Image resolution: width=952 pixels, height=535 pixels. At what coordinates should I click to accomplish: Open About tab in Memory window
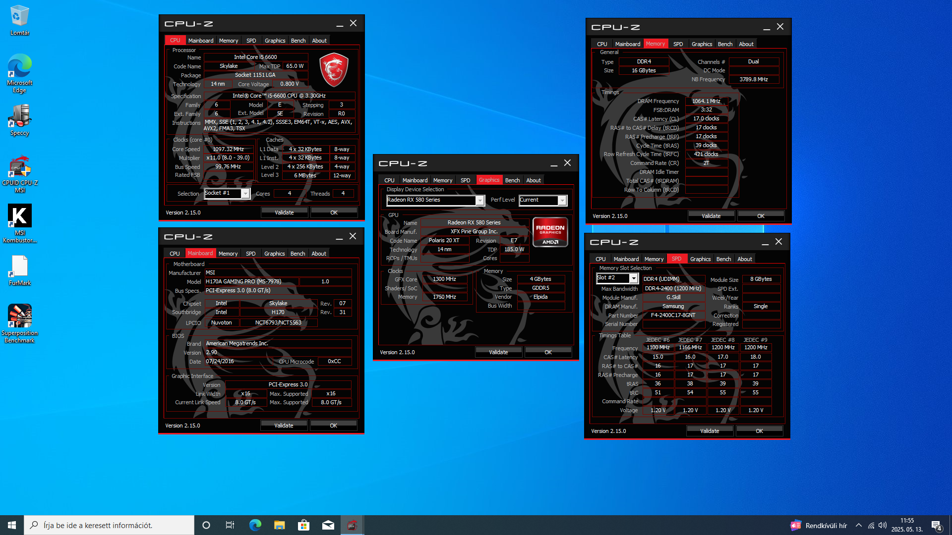point(746,44)
